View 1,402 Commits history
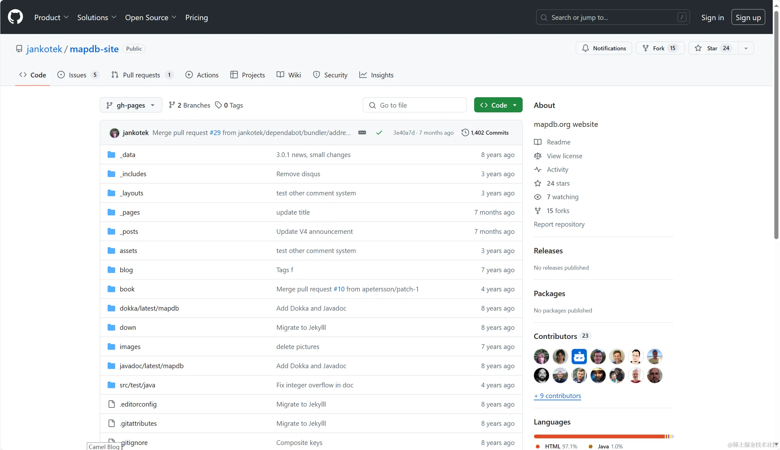780x450 pixels. (485, 132)
